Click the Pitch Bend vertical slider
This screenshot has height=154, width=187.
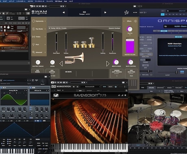[x=56, y=43]
